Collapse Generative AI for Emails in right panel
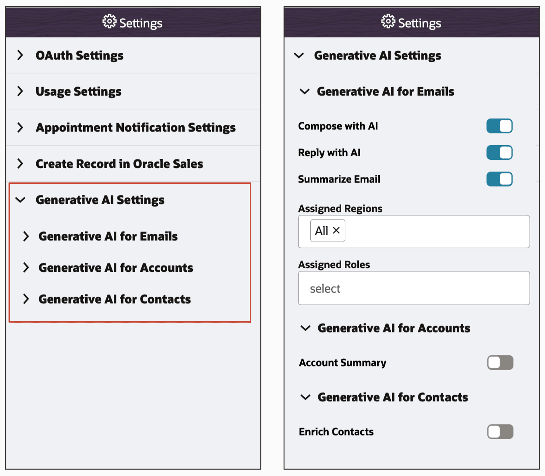The width and height of the screenshot is (545, 476). click(x=305, y=92)
